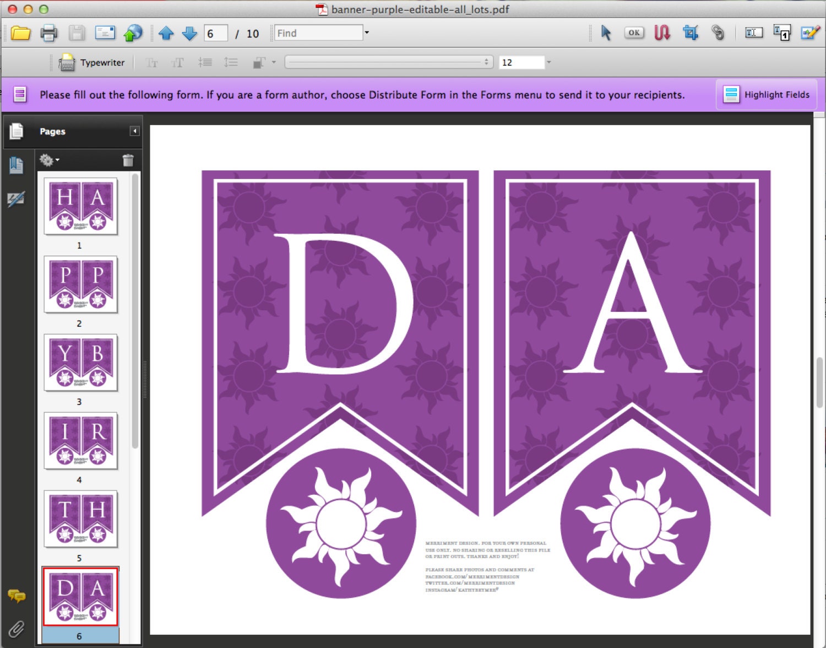
Task: Click the edit form pencil icon
Action: (x=810, y=33)
